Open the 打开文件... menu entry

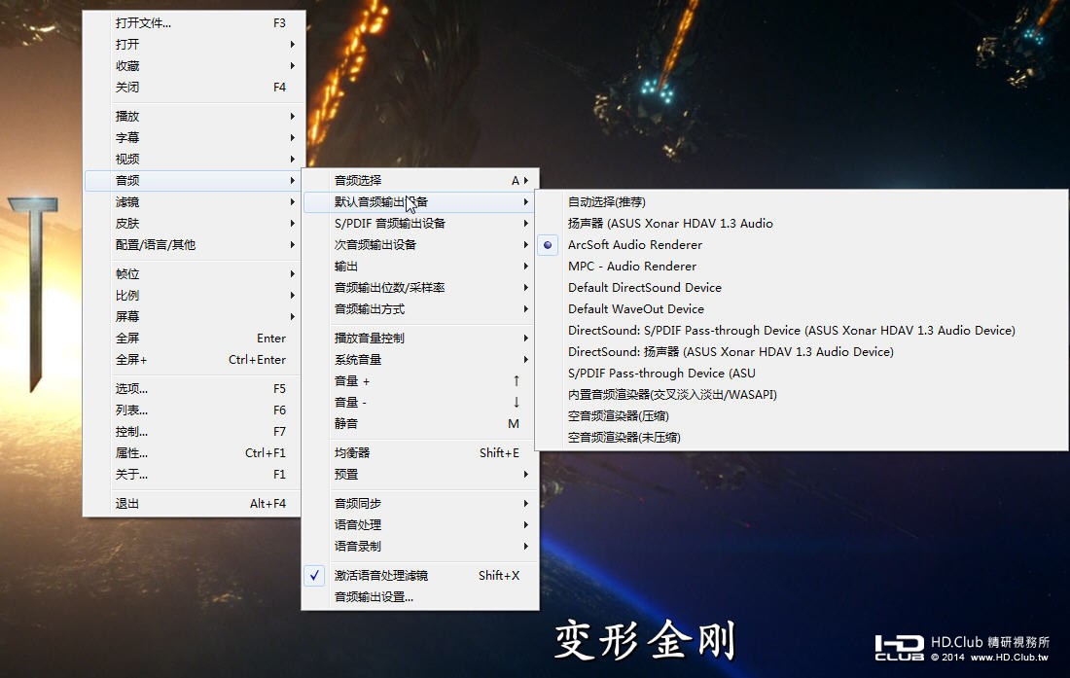click(194, 23)
